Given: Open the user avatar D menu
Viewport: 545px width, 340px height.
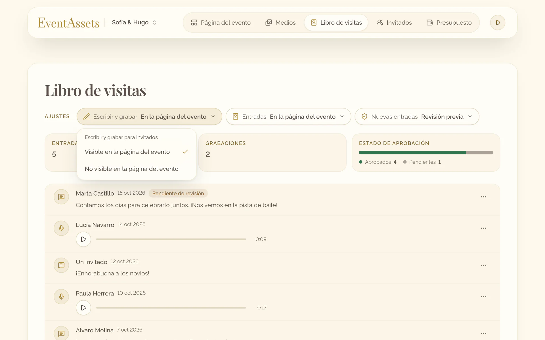Looking at the screenshot, I should (x=498, y=23).
